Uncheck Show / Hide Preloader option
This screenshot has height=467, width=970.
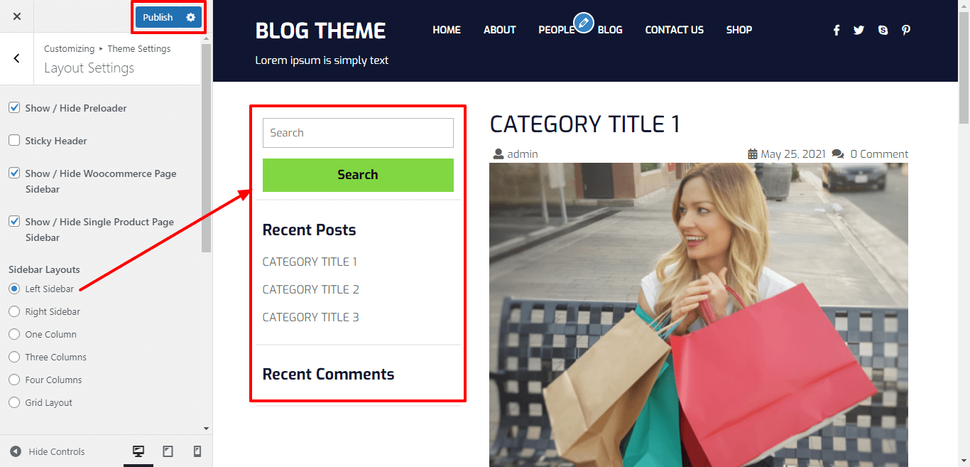14,108
